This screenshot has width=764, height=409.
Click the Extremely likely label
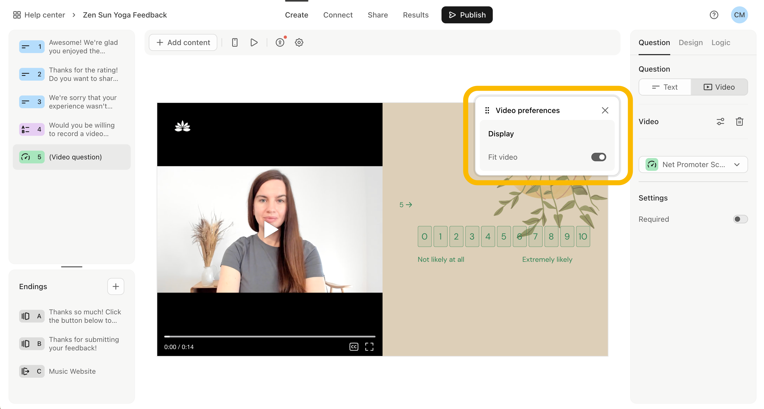(547, 259)
